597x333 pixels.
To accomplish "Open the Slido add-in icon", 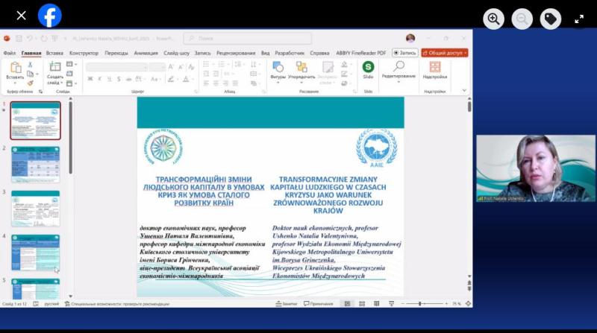I will (368, 69).
